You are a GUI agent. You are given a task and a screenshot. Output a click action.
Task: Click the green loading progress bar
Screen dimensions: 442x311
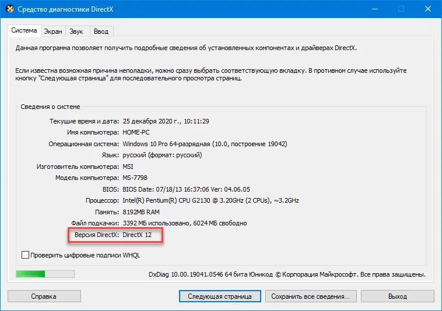tap(45, 274)
